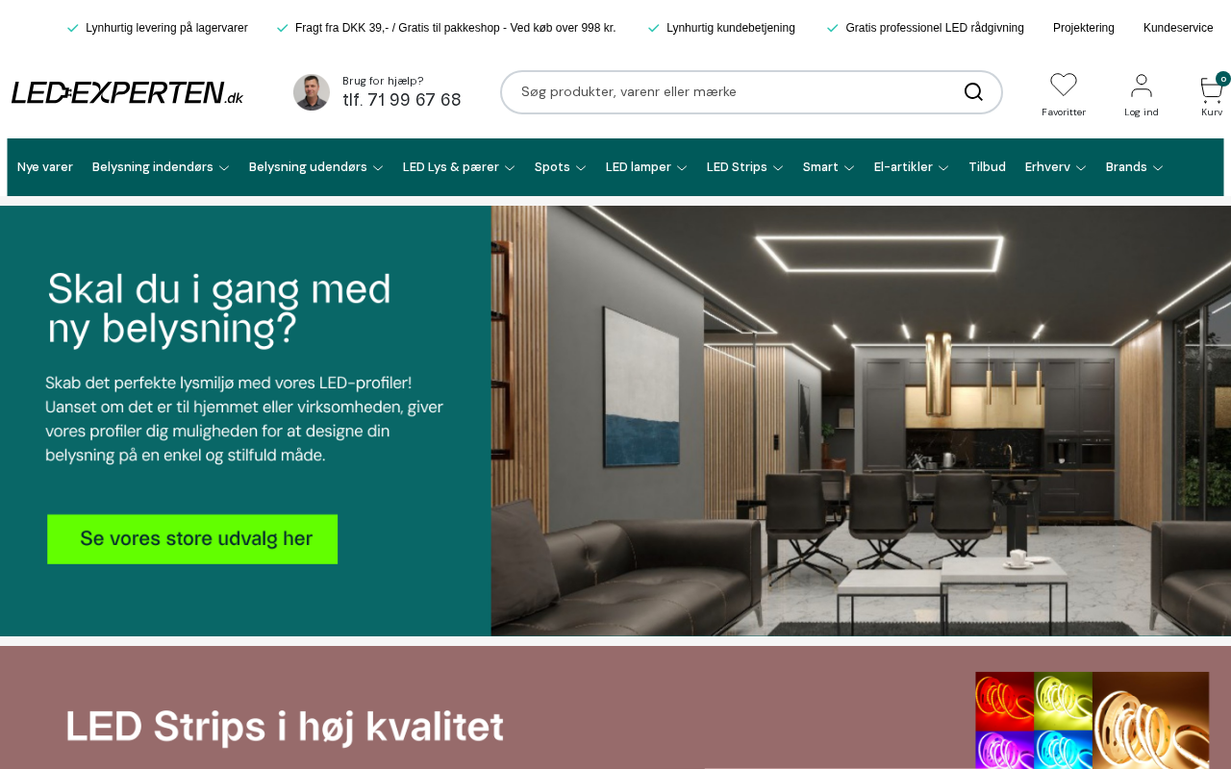Click the support person avatar photo
This screenshot has height=769, width=1231.
pos(312,92)
